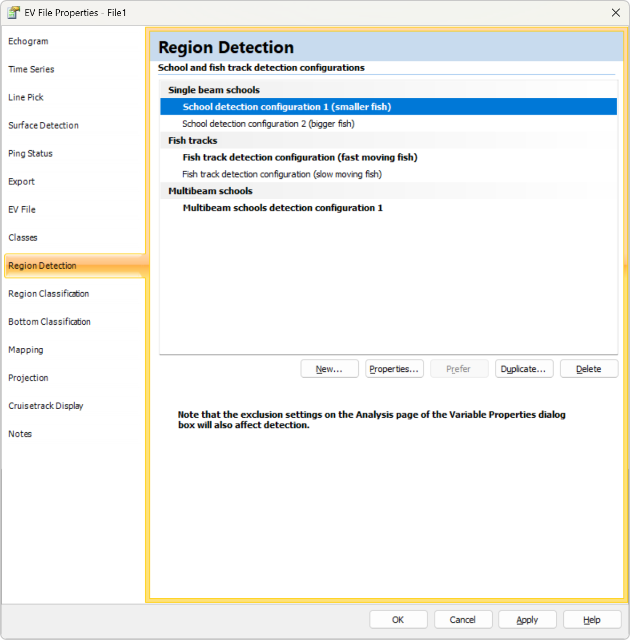630x640 pixels.
Task: Duplicate the selected configuration
Action: 524,369
